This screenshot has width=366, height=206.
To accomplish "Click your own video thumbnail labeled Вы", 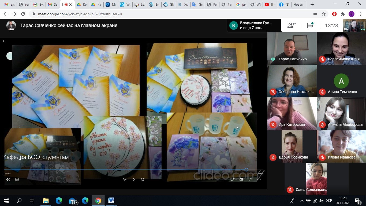I will [354, 25].
